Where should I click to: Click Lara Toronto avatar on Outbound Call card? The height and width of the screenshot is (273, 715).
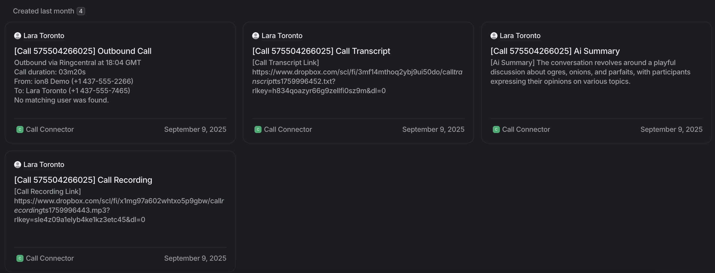click(18, 36)
